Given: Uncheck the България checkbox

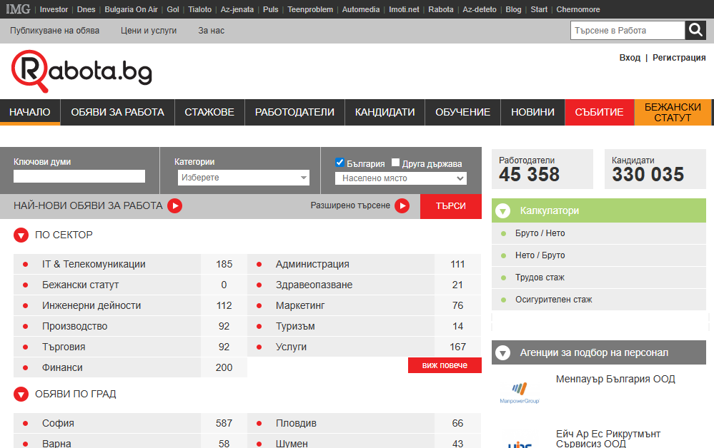Looking at the screenshot, I should tap(339, 163).
